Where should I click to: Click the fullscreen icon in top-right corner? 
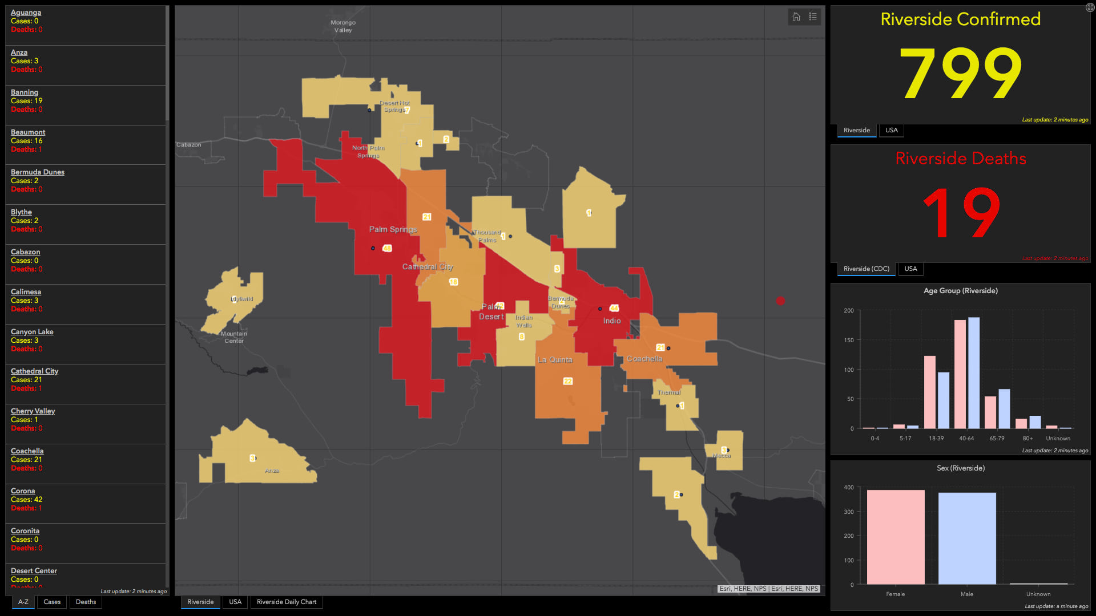(1089, 7)
